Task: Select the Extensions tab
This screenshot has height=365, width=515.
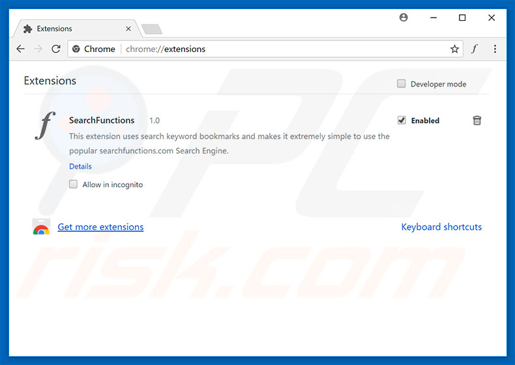Action: pos(77,29)
